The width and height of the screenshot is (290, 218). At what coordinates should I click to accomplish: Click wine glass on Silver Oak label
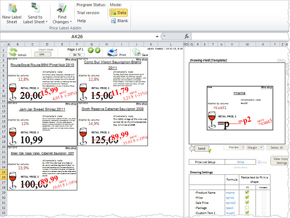tap(13, 180)
